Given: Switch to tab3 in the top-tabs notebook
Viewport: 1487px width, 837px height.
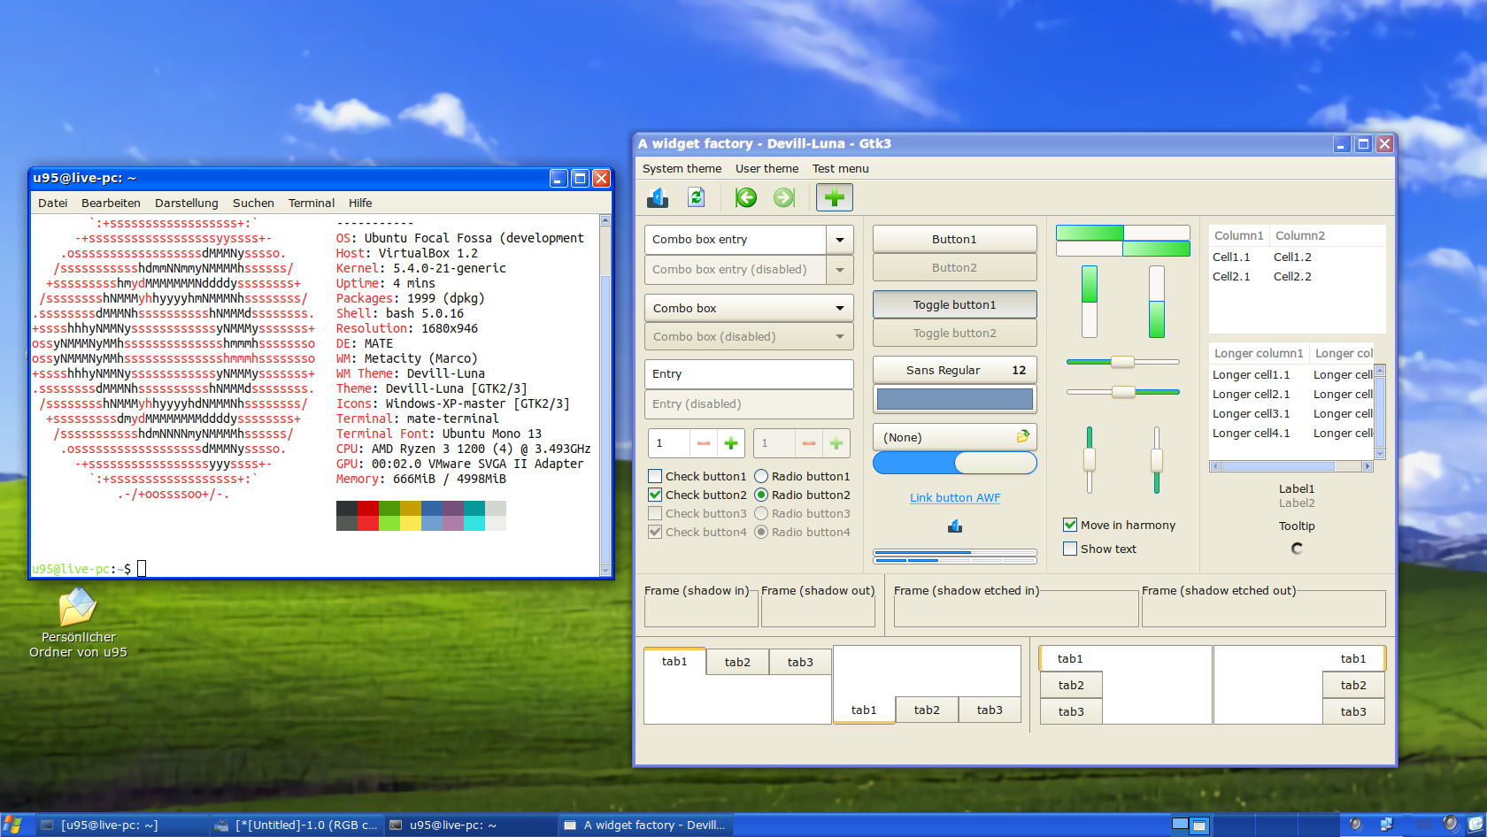Looking at the screenshot, I should pyautogui.click(x=800, y=662).
